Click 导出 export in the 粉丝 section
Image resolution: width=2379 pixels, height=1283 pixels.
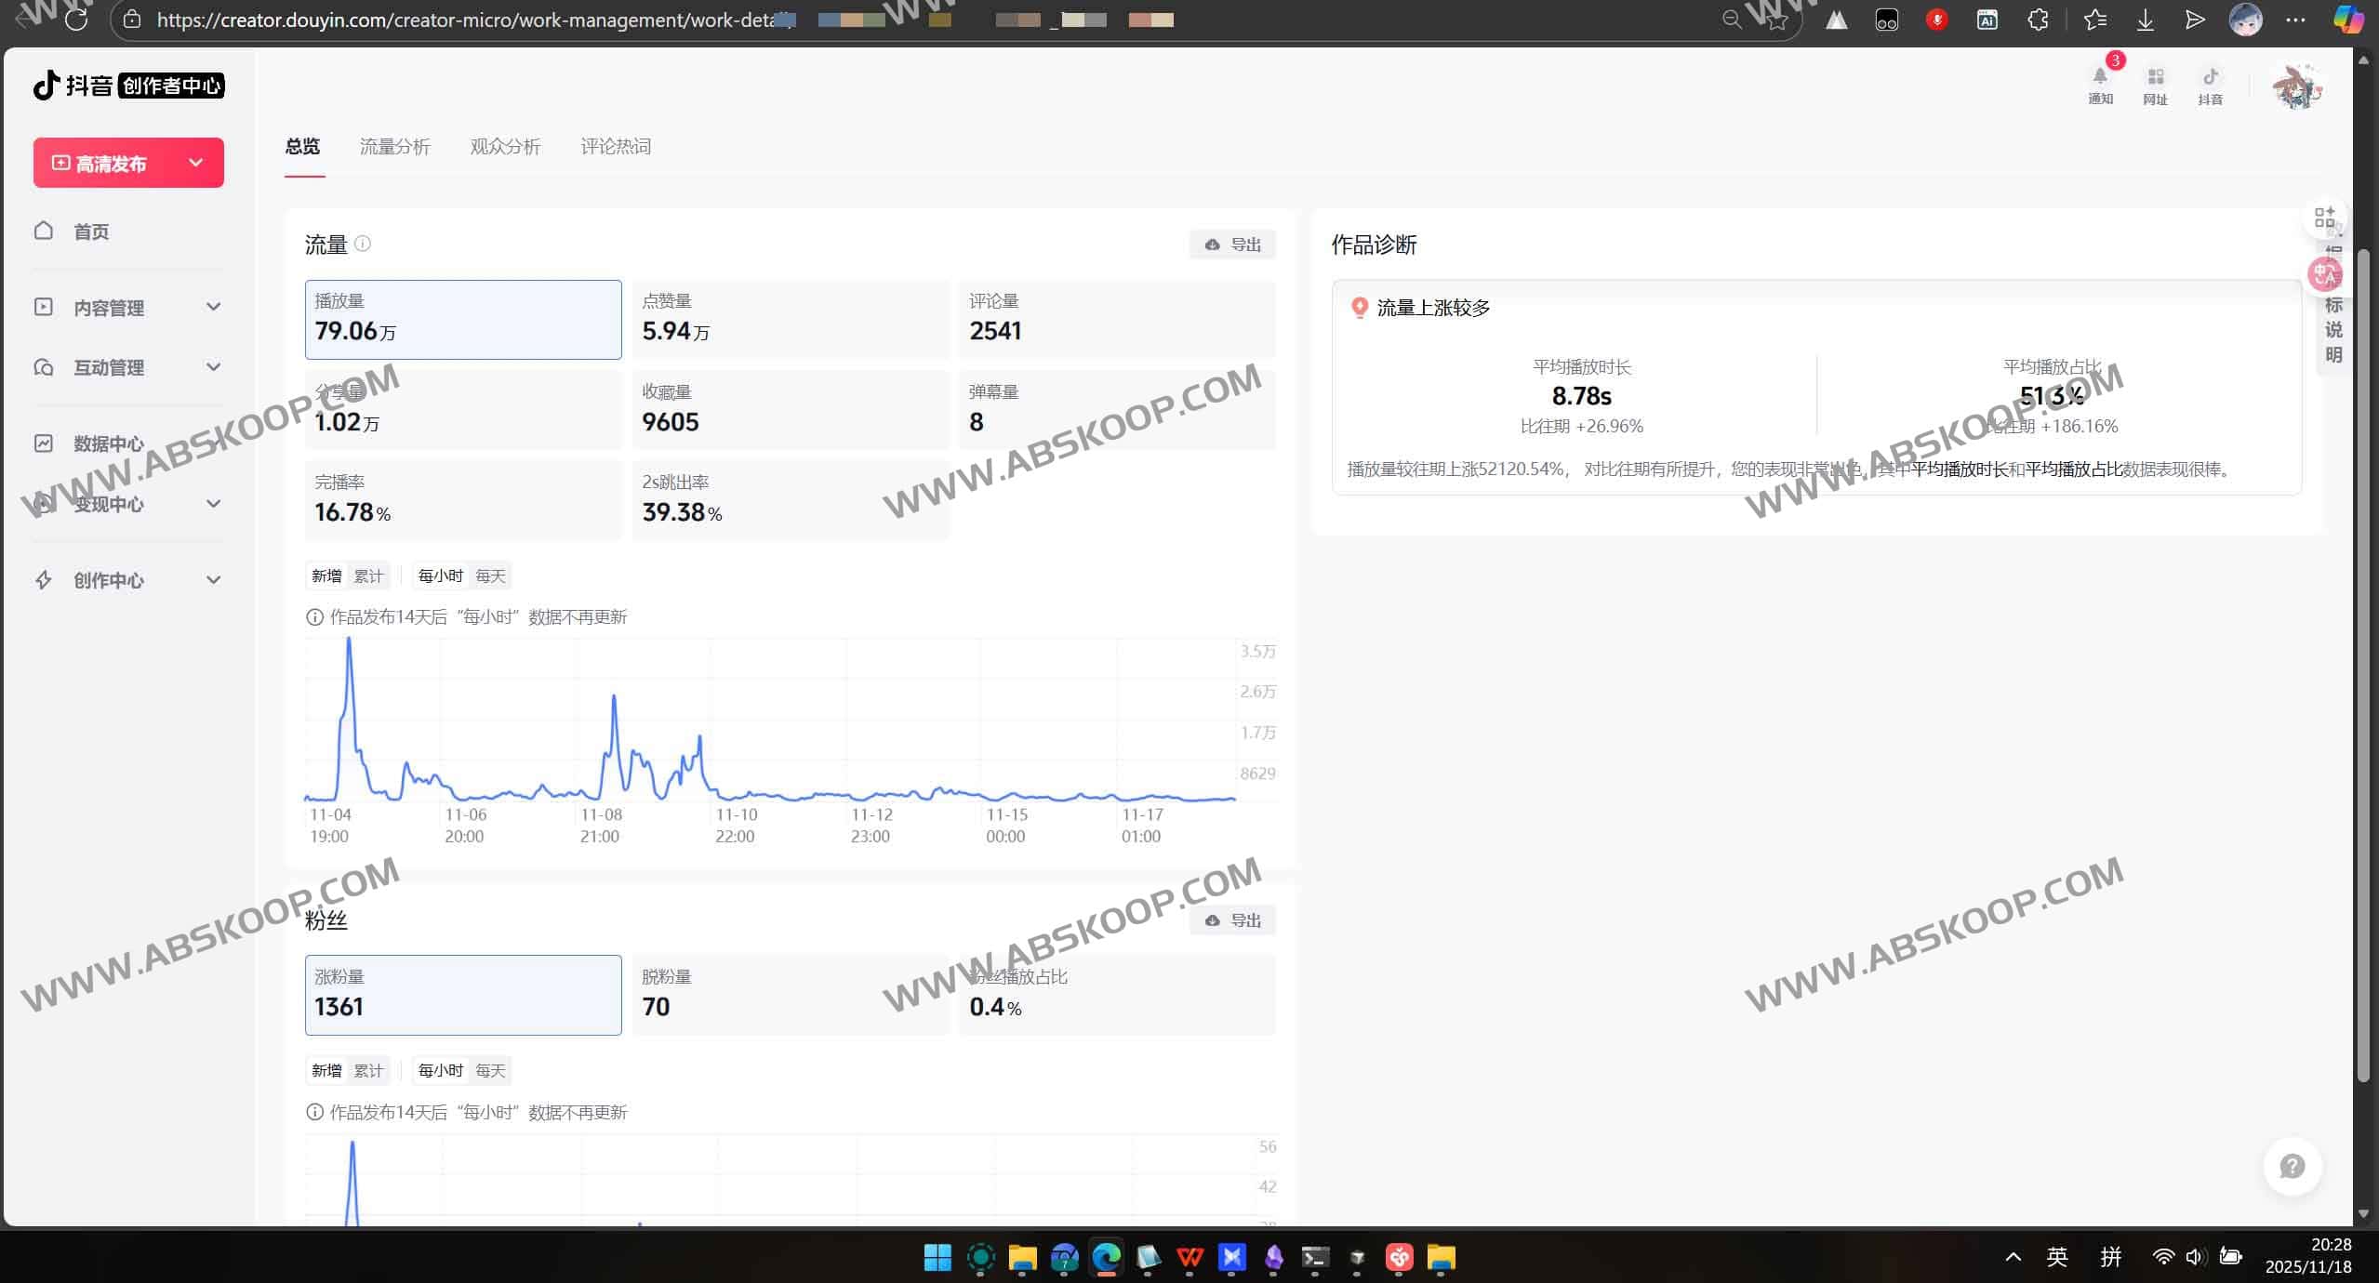[1232, 919]
